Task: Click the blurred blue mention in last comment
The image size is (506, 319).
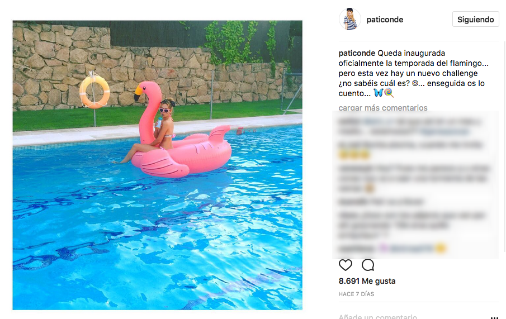Action: click(411, 249)
